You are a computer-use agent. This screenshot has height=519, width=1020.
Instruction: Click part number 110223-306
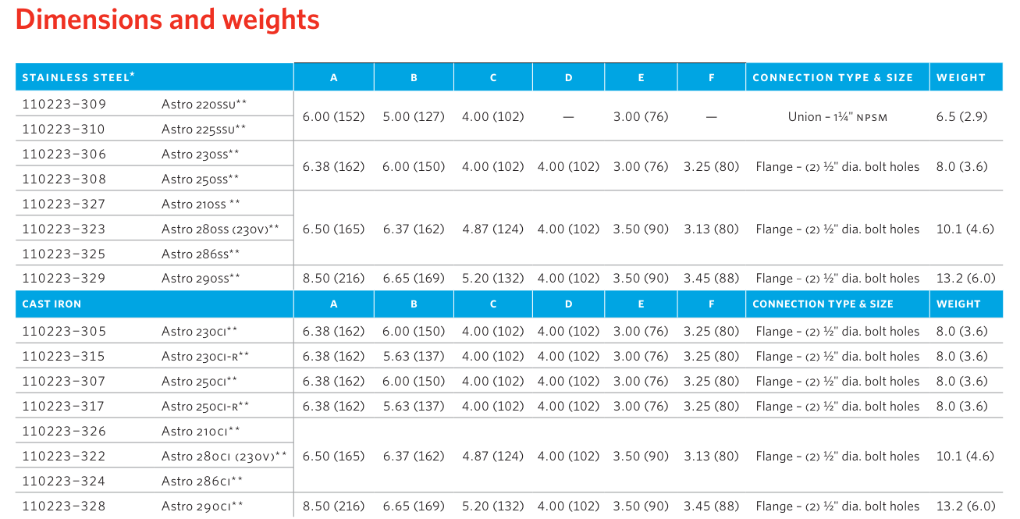(64, 154)
